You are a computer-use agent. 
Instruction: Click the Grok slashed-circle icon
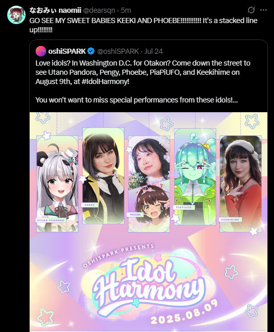251,10
